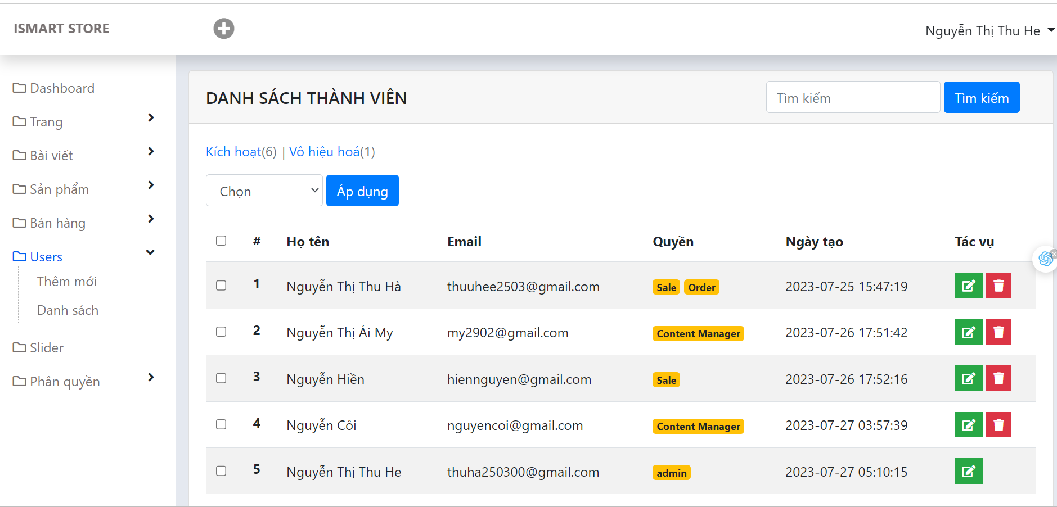Toggle the select-all checkbox in table header
Image resolution: width=1057 pixels, height=507 pixels.
point(221,240)
